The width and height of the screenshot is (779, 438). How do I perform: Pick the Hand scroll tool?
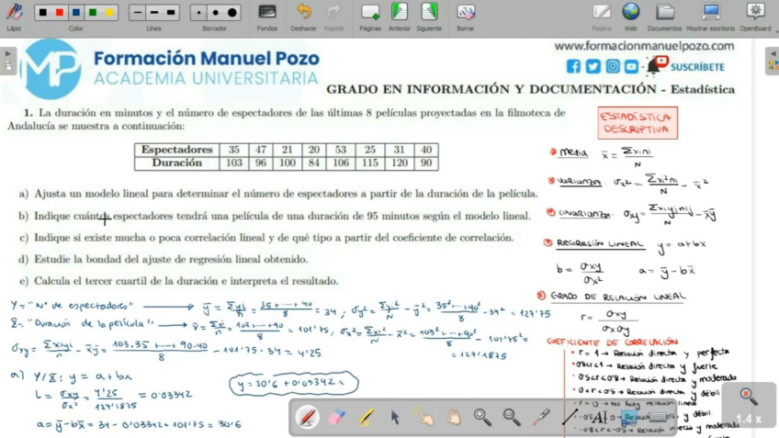tap(454, 417)
